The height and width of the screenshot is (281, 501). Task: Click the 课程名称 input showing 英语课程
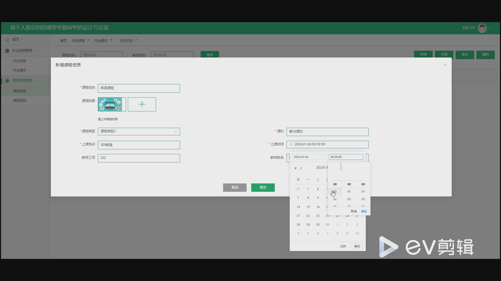pos(139,88)
